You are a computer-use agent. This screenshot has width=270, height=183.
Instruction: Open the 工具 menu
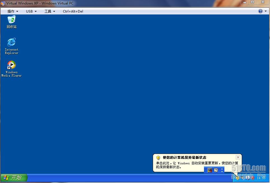(x=50, y=11)
